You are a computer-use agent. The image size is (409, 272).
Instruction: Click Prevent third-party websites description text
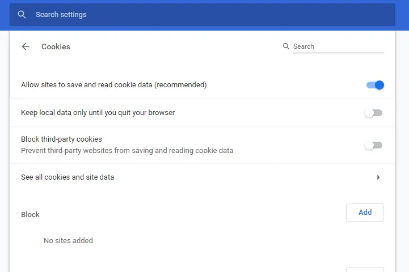point(127,151)
